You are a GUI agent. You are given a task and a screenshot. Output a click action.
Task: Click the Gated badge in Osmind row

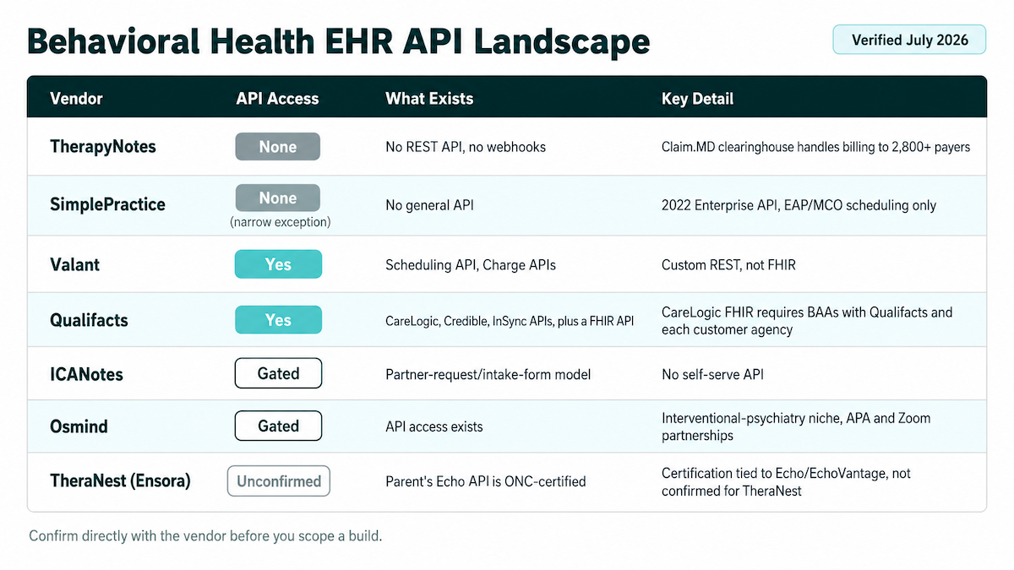(x=278, y=426)
